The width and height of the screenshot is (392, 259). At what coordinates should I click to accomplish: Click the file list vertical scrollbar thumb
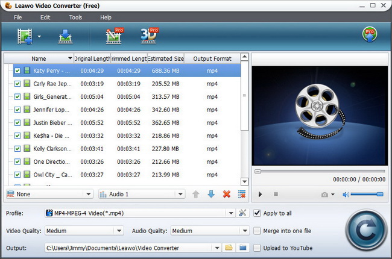(244, 96)
